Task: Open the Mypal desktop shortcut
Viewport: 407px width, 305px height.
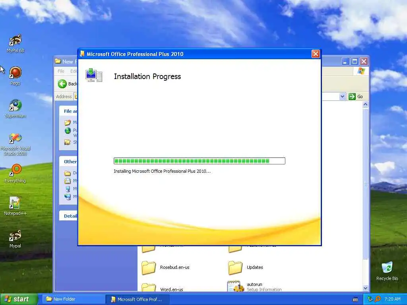Action: coord(16,239)
